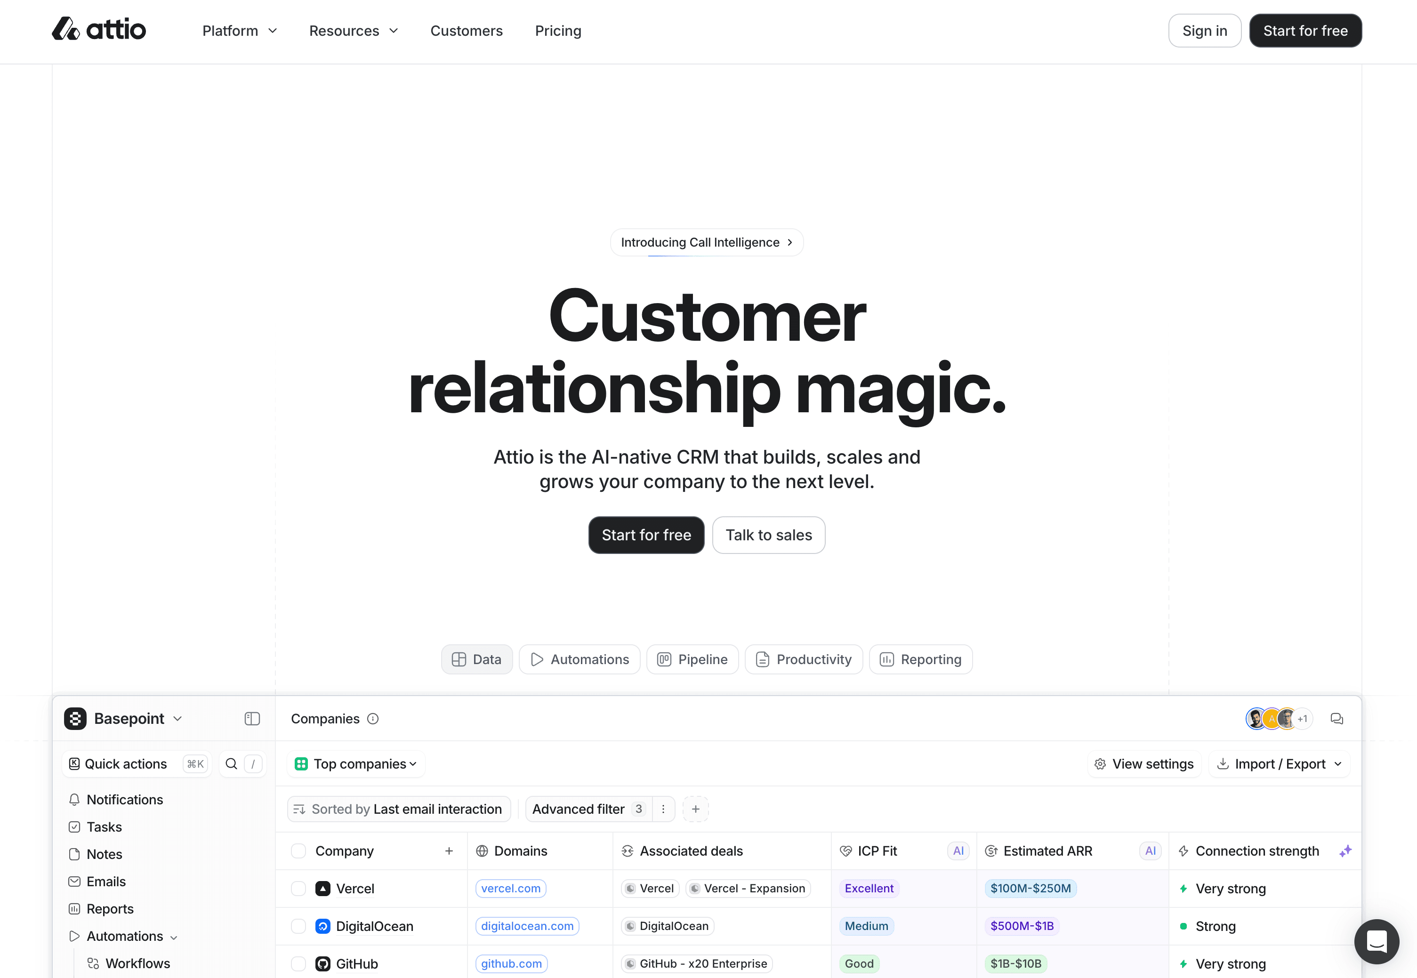Image resolution: width=1417 pixels, height=978 pixels.
Task: Click the Excellent ICP Fit tag for Vercel
Action: pyautogui.click(x=869, y=889)
